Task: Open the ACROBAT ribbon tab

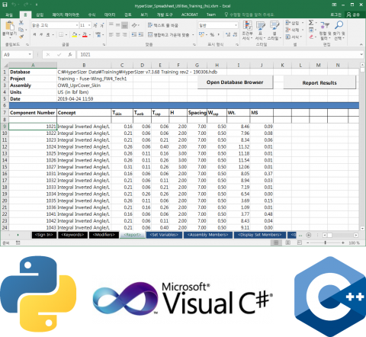Action: pos(190,14)
